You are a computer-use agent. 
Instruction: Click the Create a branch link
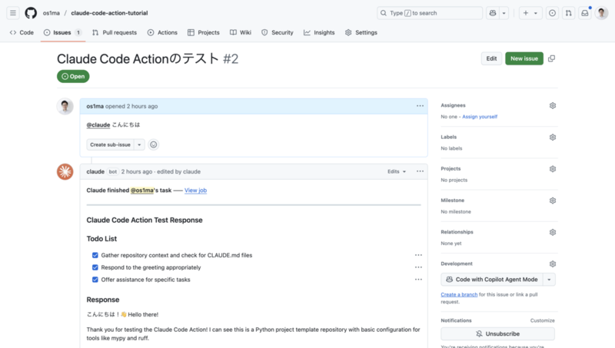tap(459, 295)
